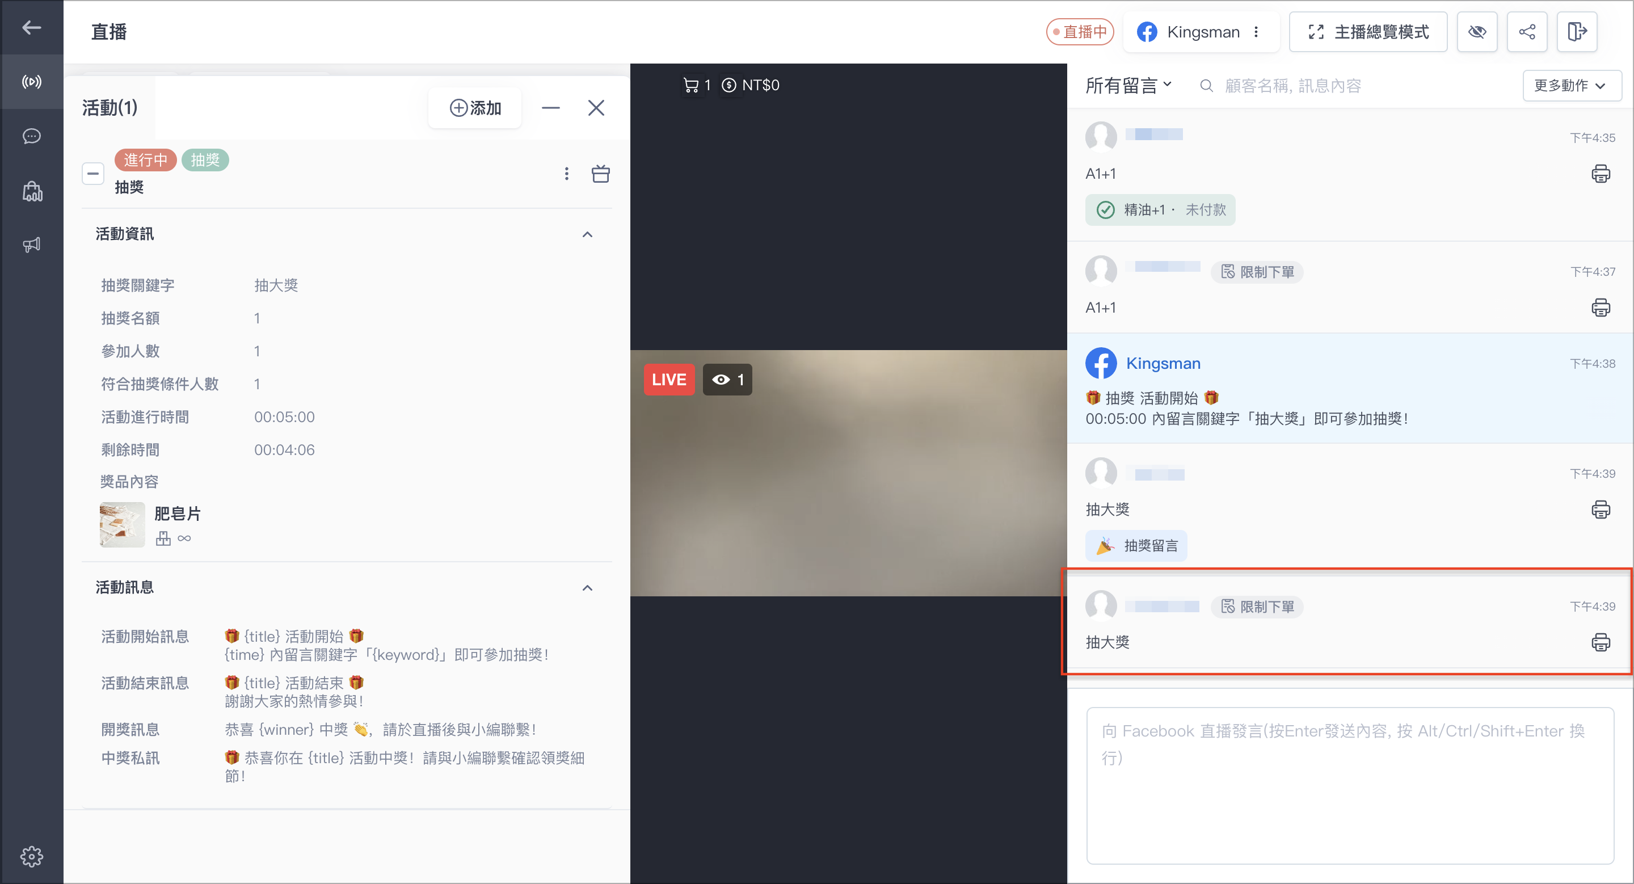
Task: Click the viewer count eye badge
Action: coord(727,379)
